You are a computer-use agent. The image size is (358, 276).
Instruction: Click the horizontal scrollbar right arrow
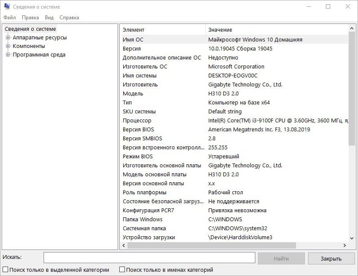point(345,246)
